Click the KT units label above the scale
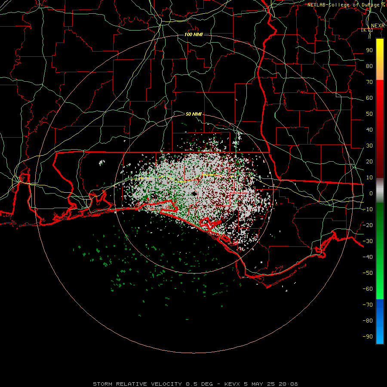The width and height of the screenshot is (387, 387). point(367,30)
